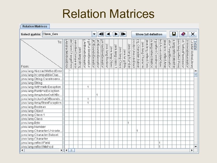Jump to the last matrix arrow

(x=123, y=34)
